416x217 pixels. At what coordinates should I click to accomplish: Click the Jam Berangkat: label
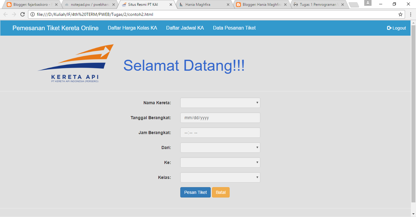(x=155, y=133)
